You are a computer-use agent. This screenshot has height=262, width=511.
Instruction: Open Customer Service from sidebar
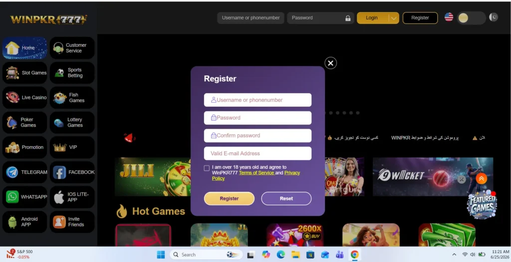tap(72, 48)
